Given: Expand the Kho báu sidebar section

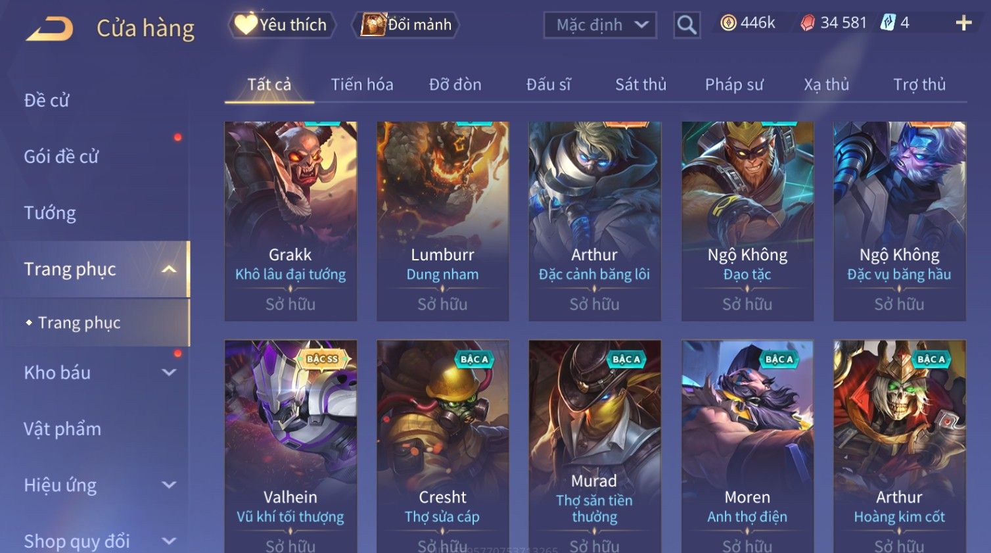Looking at the screenshot, I should 169,372.
